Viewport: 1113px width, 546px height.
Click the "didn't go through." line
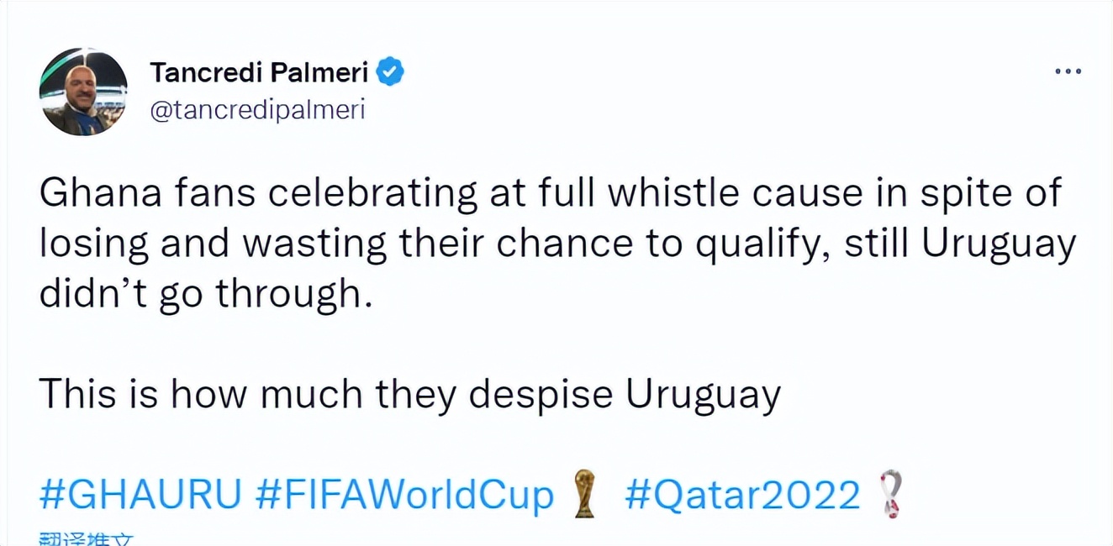[205, 295]
